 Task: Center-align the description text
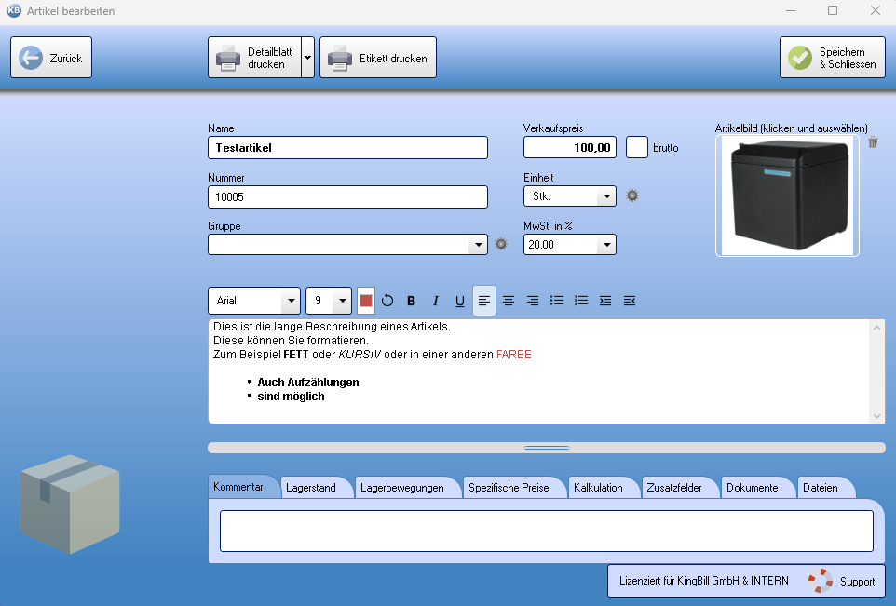509,301
